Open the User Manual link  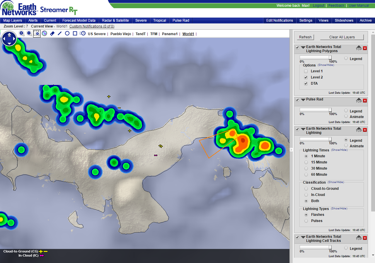[x=359, y=6]
